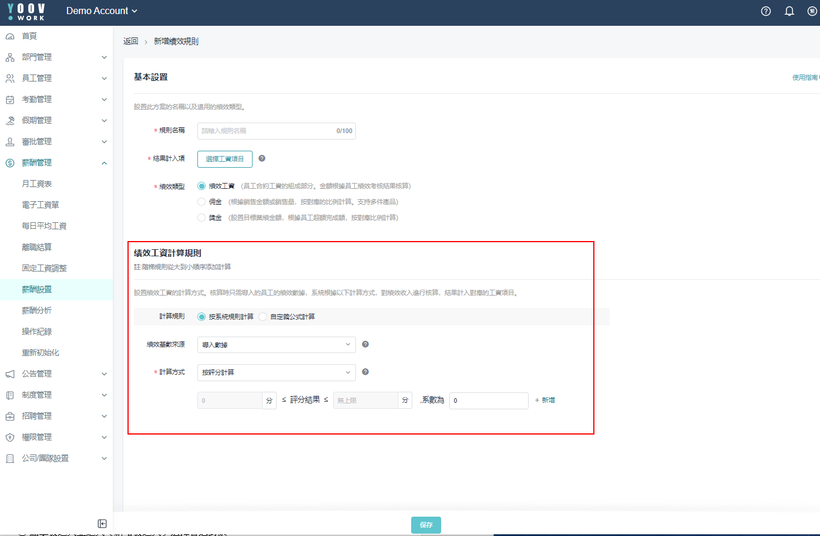
Task: Expand the Demo Account dropdown
Action: pyautogui.click(x=102, y=11)
